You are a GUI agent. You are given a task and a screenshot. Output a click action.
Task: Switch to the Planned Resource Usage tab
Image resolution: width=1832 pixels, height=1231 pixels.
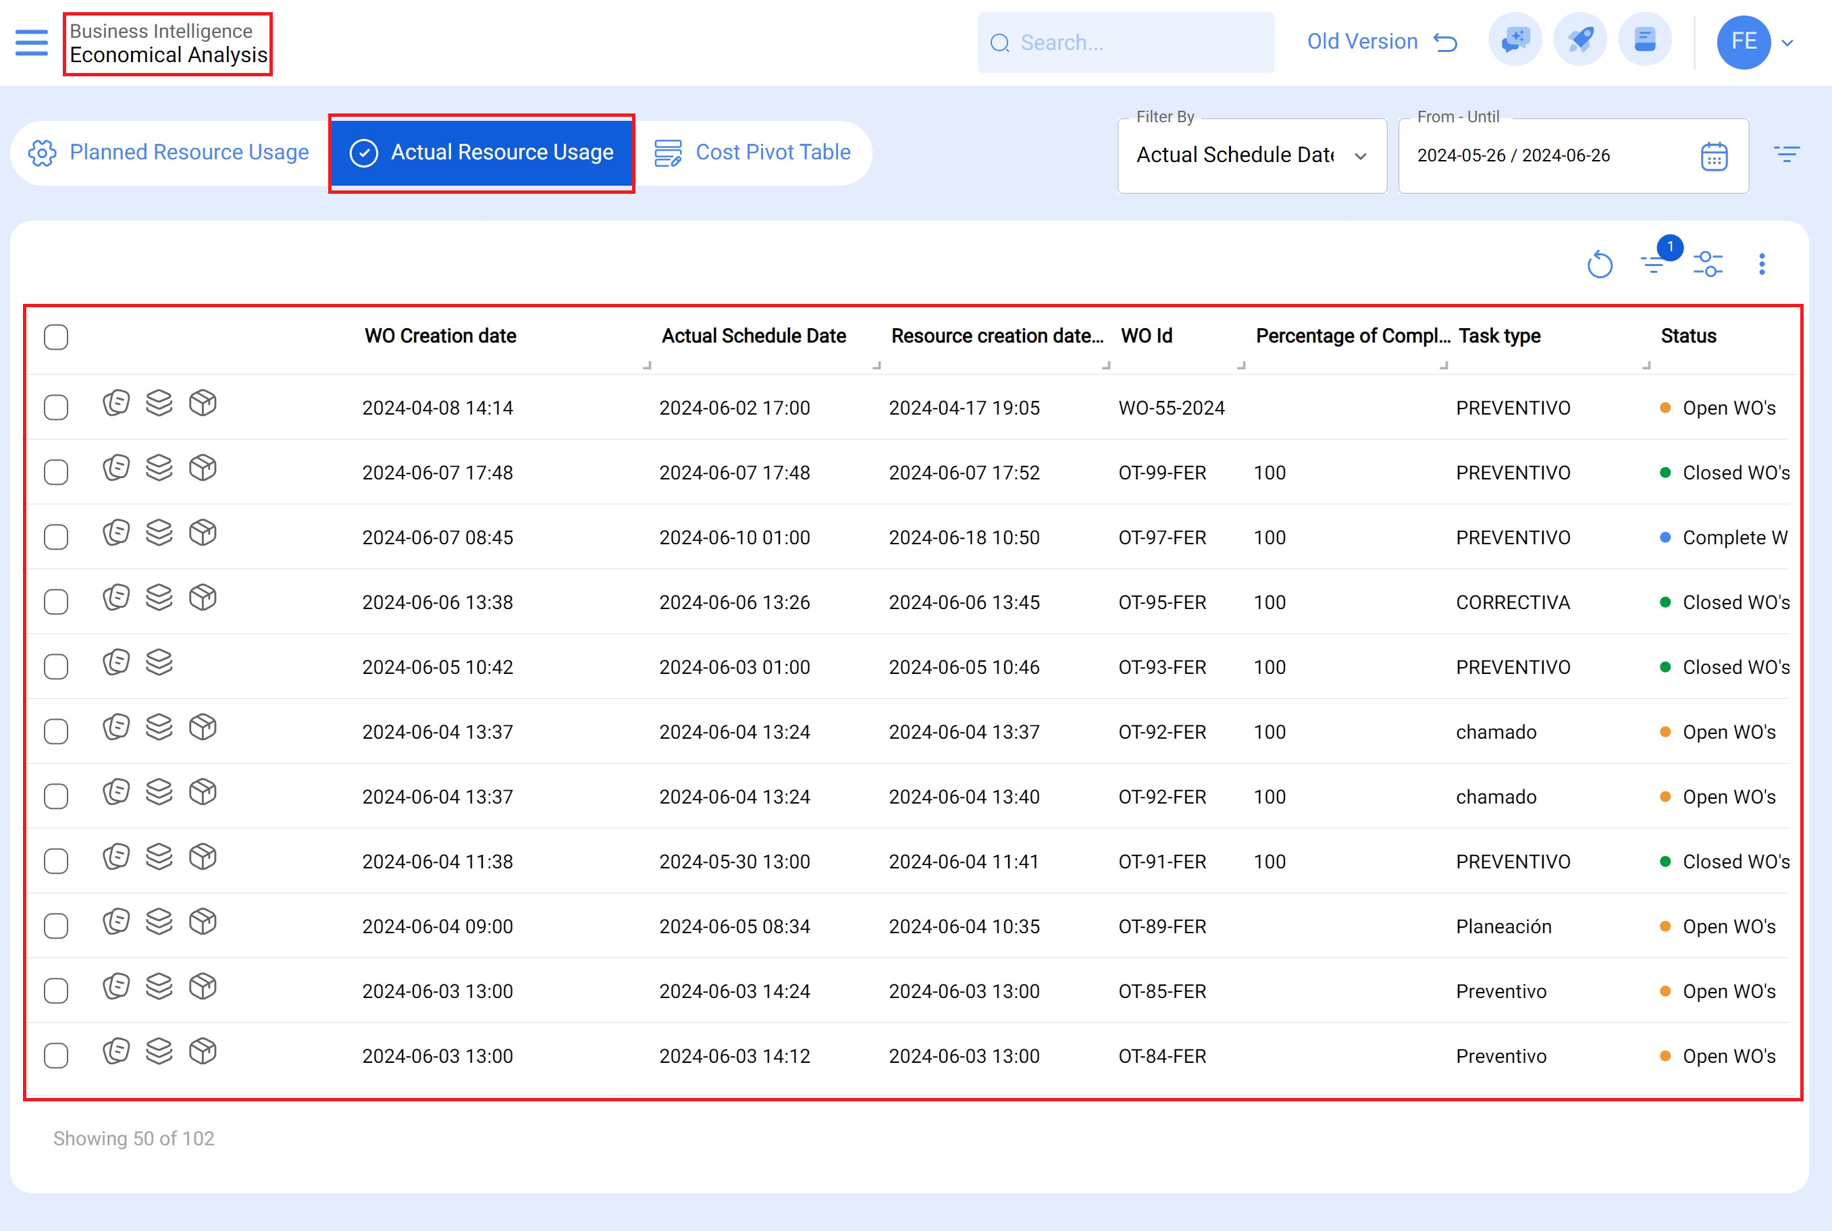188,153
